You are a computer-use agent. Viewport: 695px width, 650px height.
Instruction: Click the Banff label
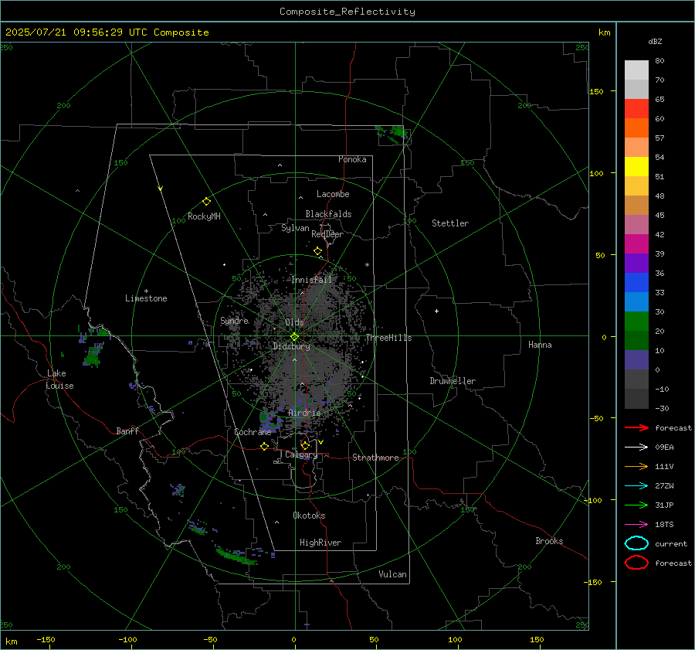coord(127,430)
